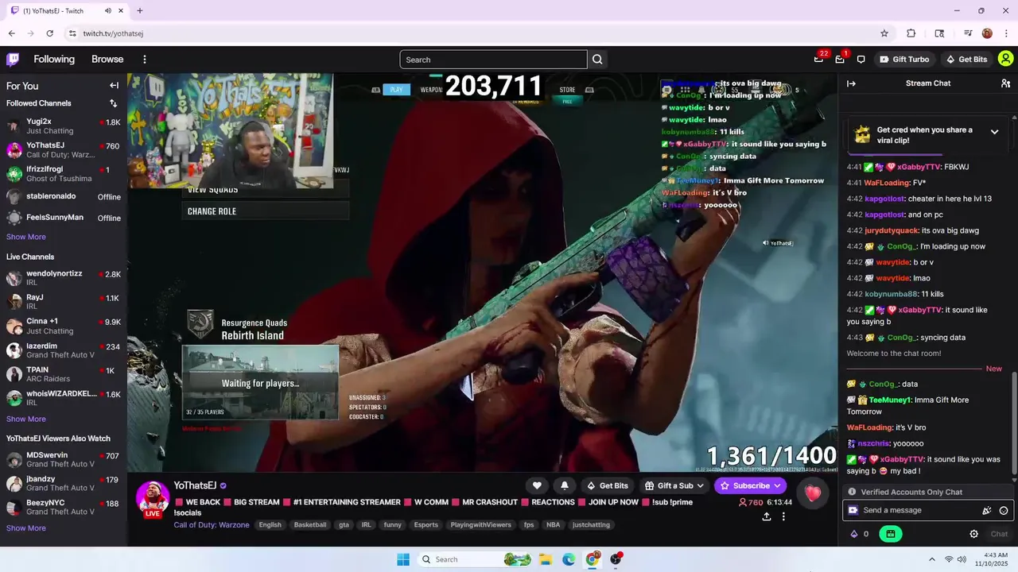Open Chrome extensions puzzle icon
1018x572 pixels.
(x=911, y=33)
